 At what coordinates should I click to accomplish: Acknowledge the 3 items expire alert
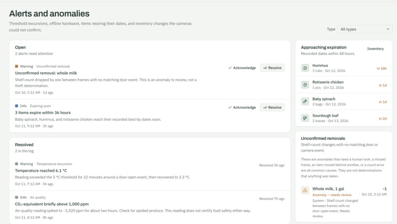click(x=242, y=107)
